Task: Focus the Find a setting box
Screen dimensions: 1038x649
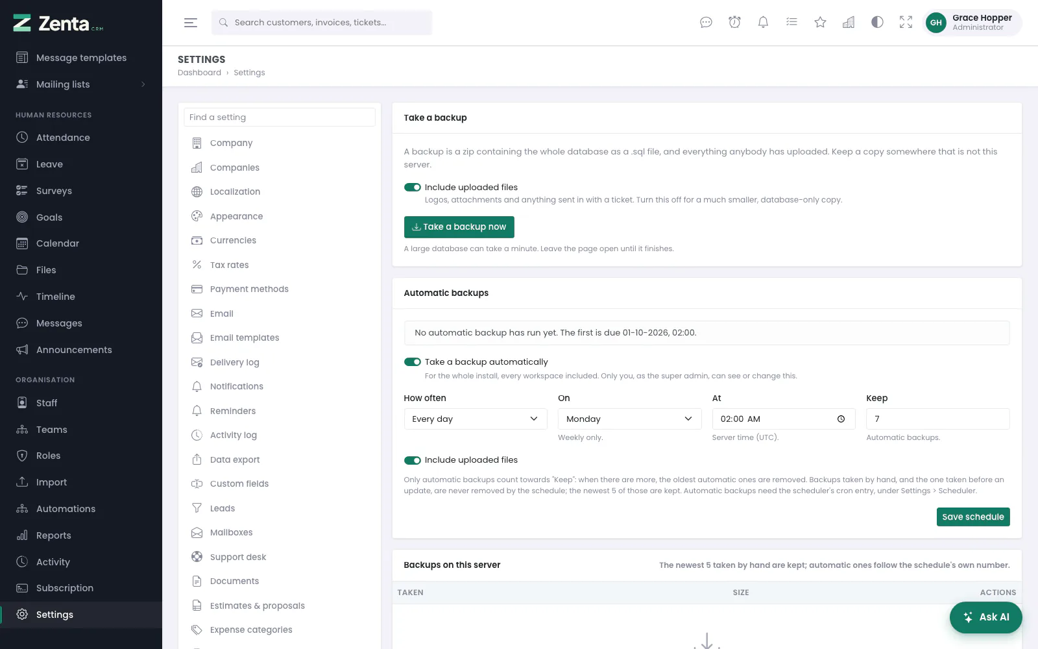Action: (280, 117)
